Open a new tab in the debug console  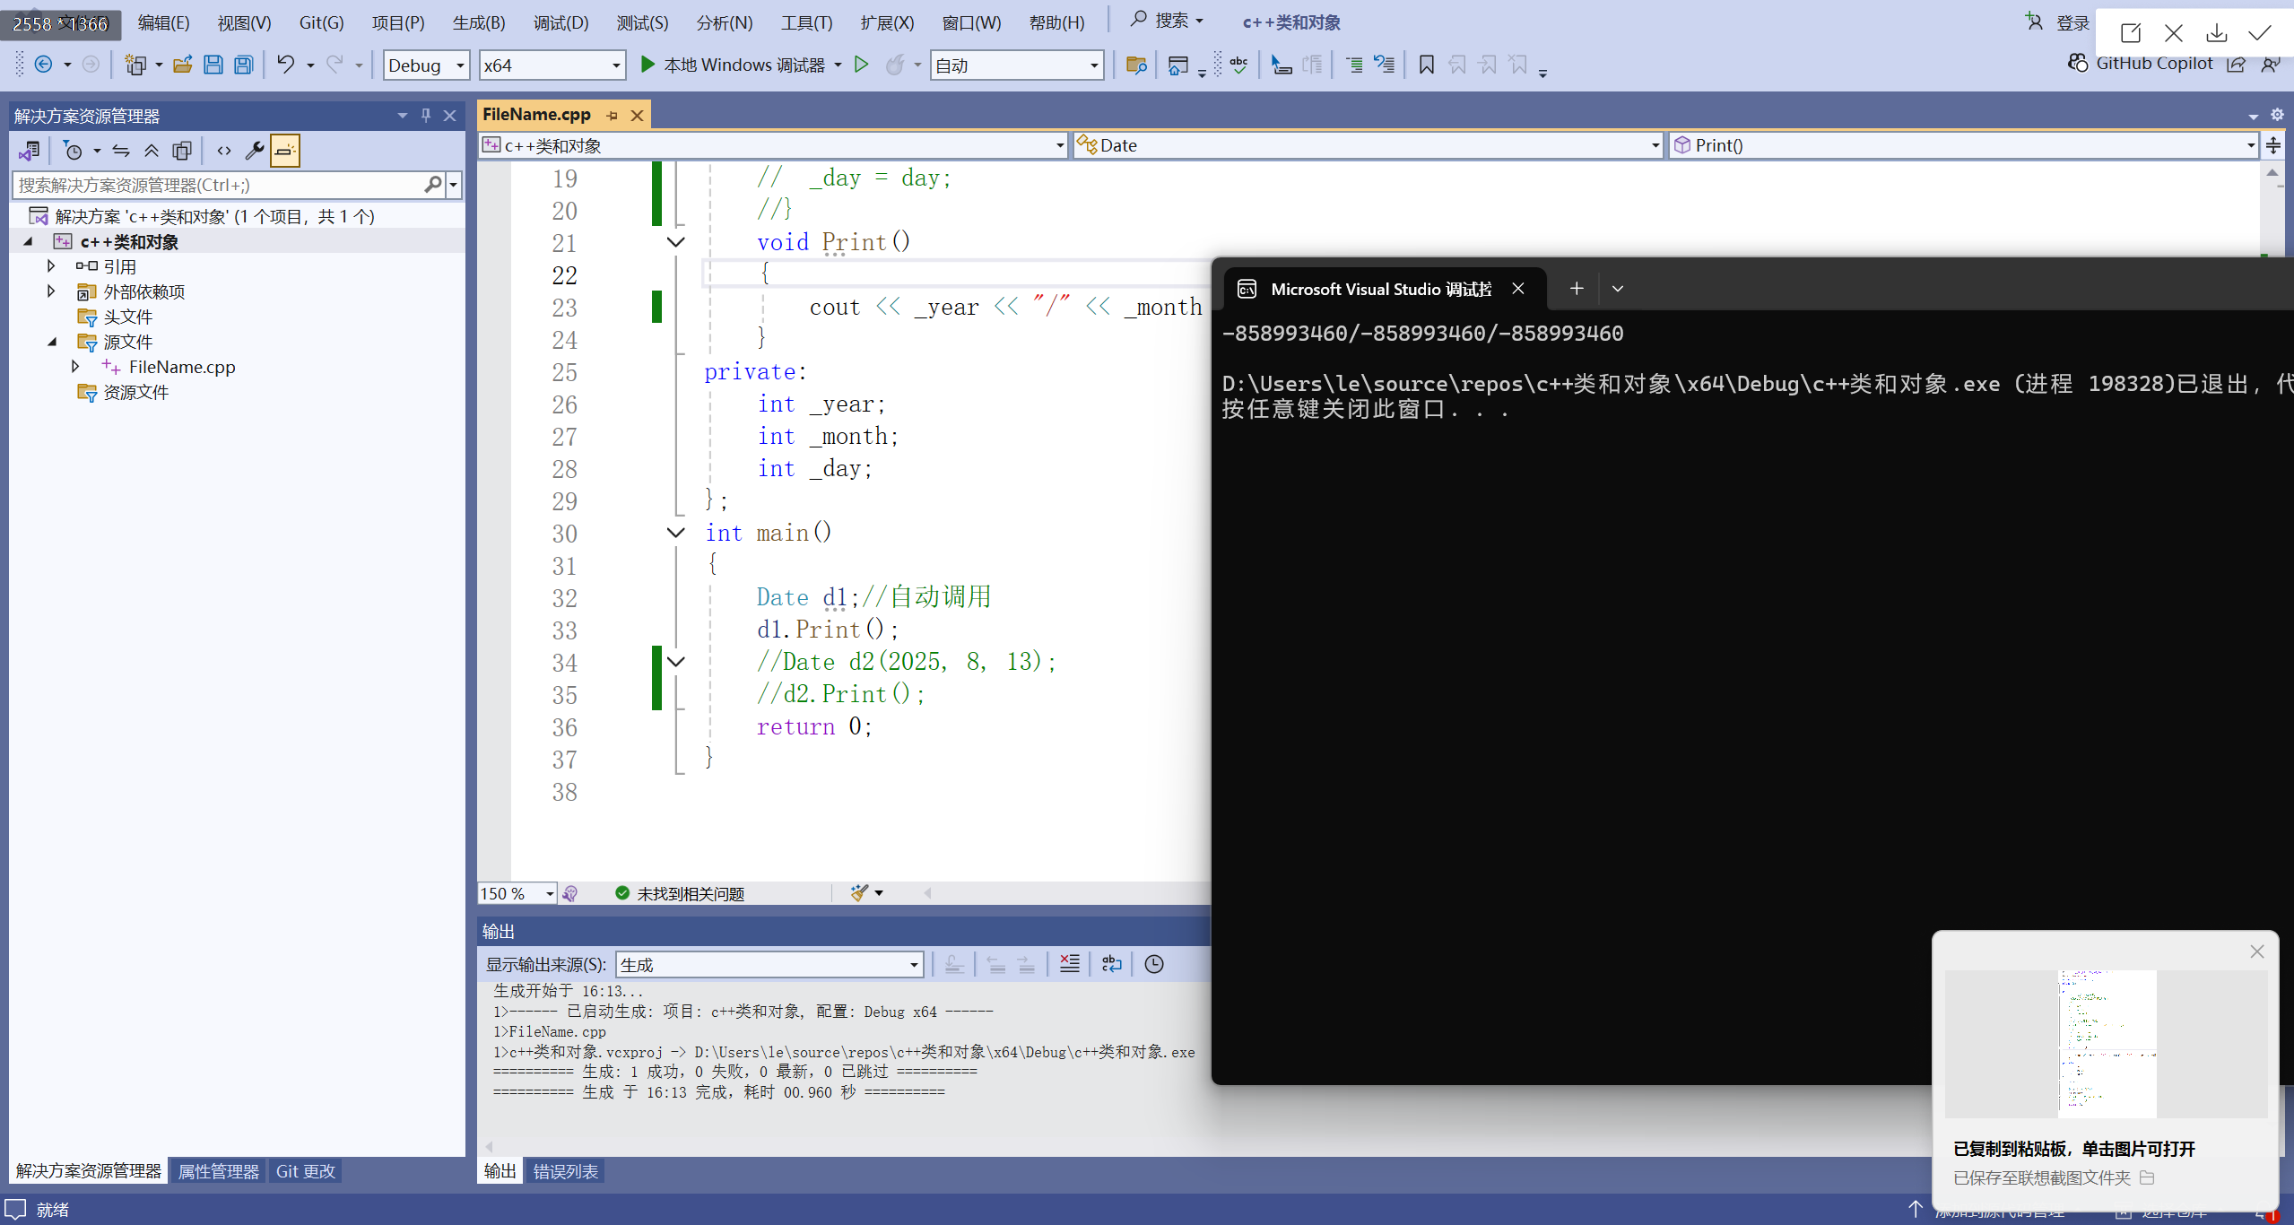[x=1576, y=289]
